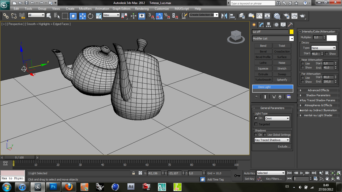Apply the TurboSmooth modifier button
The height and width of the screenshot is (192, 342).
pyautogui.click(x=263, y=80)
